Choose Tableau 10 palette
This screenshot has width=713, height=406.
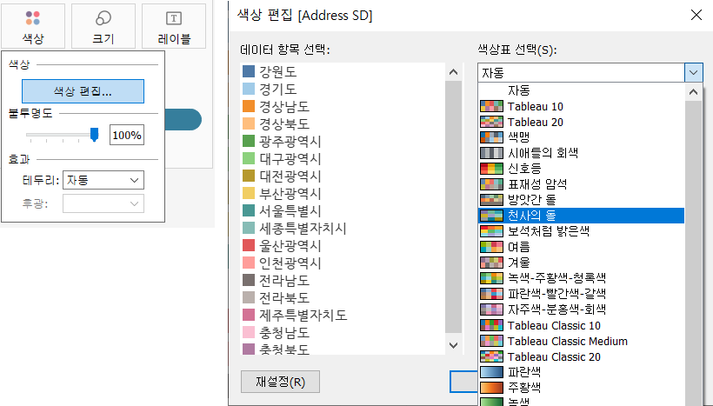click(x=582, y=106)
